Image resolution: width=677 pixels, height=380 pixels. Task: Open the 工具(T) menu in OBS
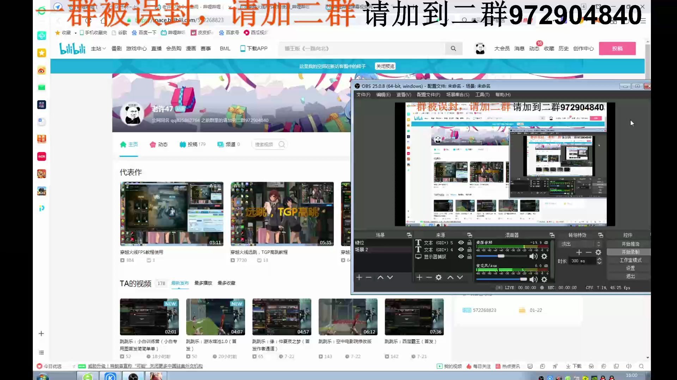pyautogui.click(x=482, y=95)
